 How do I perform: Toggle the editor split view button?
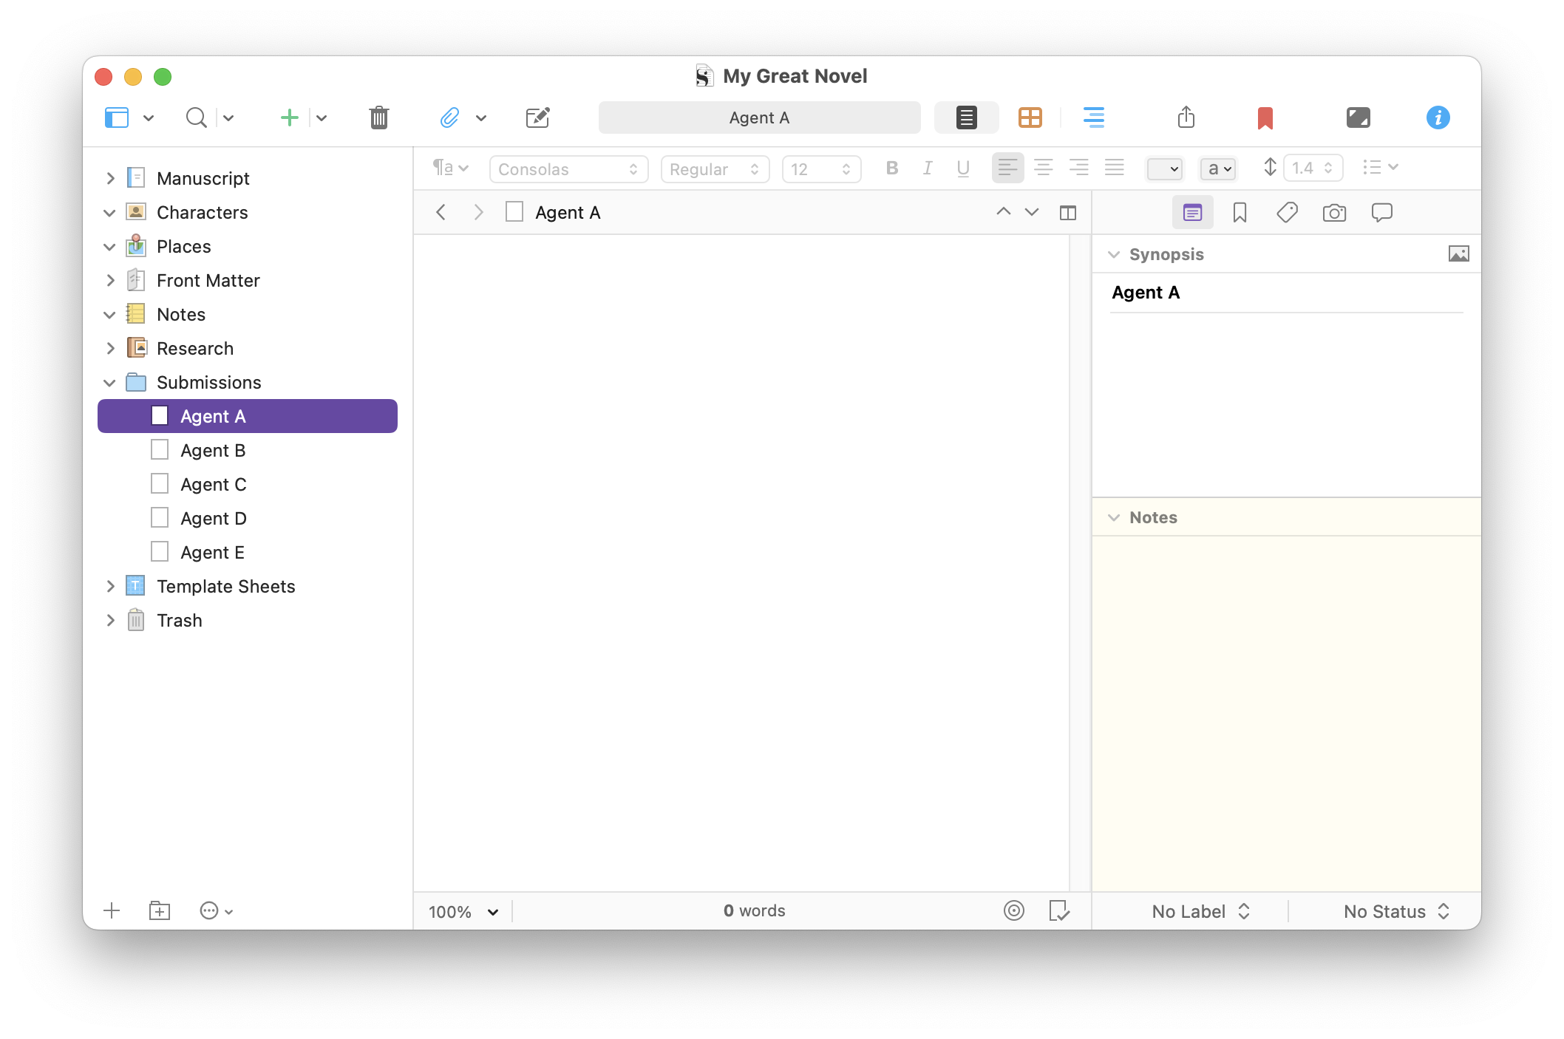click(1067, 213)
